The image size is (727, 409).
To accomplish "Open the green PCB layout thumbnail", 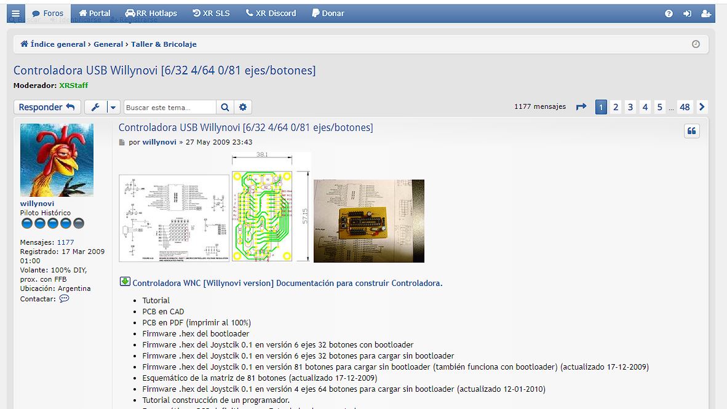I will 271,207.
